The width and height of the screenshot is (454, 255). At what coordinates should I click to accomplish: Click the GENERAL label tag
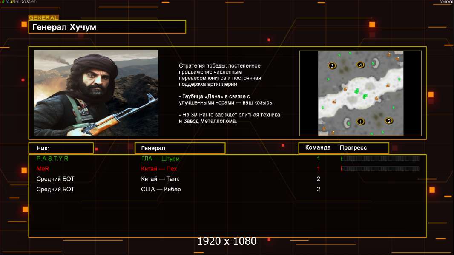click(x=44, y=17)
